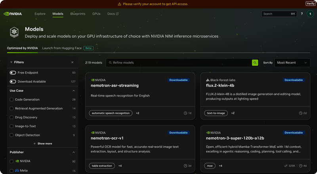Open the nemotron-ocr-v1 model title
The width and height of the screenshot is (317, 174).
(x=107, y=138)
